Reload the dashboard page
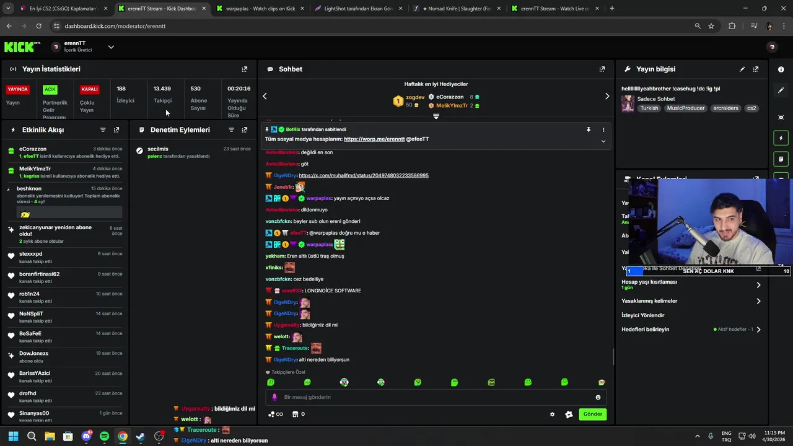The width and height of the screenshot is (793, 446). tap(38, 26)
